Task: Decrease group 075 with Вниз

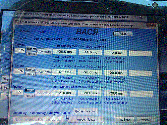Action: click(31, 54)
